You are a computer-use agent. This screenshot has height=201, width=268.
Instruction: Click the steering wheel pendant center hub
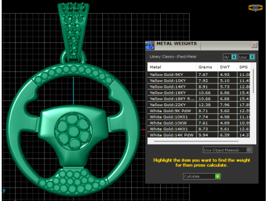74,131
